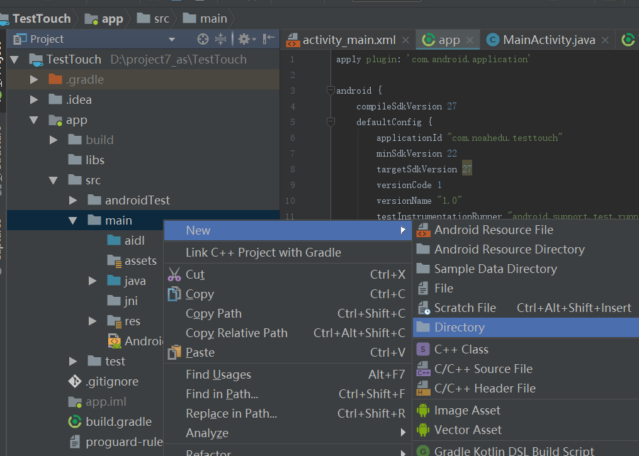
Task: Fold the android block with gutter arrow
Action: [x=330, y=90]
